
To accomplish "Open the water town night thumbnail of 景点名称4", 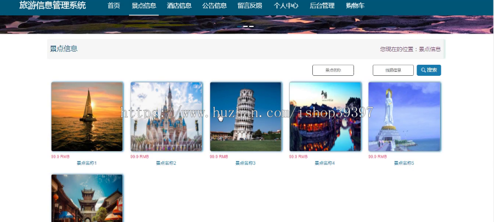I will pos(325,116).
